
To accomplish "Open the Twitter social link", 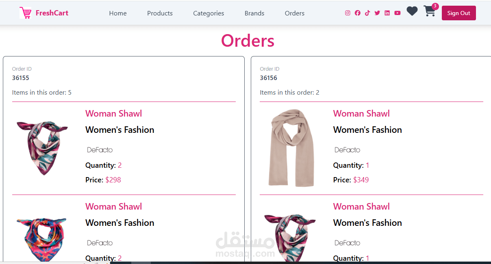I will click(x=377, y=13).
